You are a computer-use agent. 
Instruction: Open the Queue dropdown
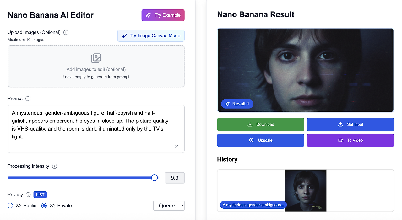point(169,206)
